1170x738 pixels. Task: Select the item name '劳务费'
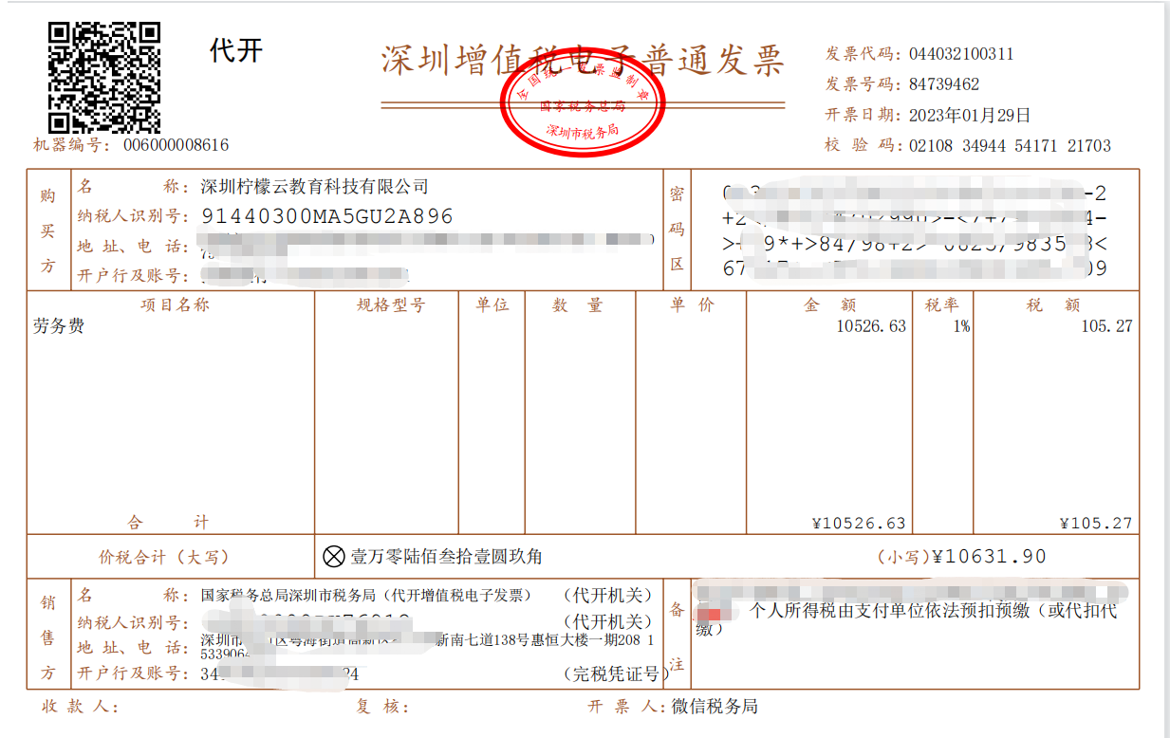click(59, 326)
